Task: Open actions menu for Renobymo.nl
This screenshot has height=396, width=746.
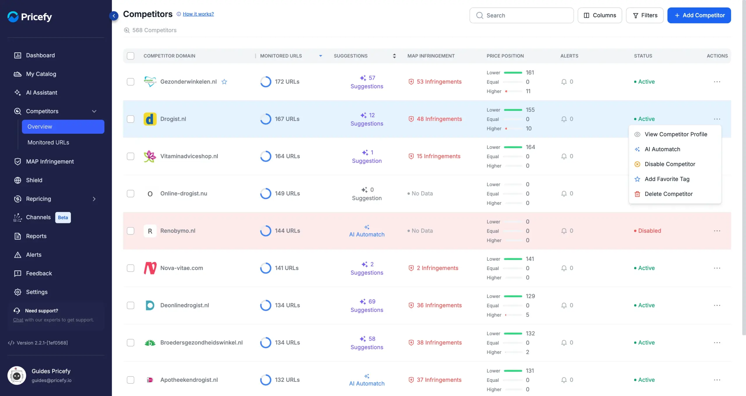Action: (x=717, y=231)
